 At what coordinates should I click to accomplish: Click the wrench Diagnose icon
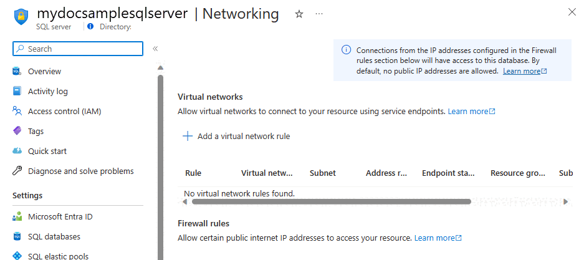(x=17, y=171)
